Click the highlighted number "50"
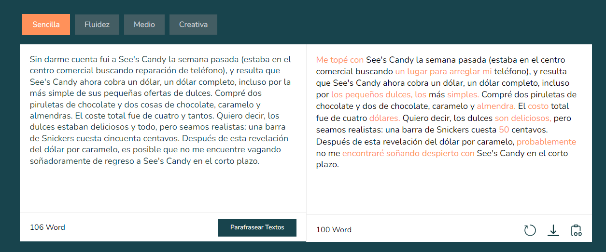The height and width of the screenshot is (252, 606). 504,130
